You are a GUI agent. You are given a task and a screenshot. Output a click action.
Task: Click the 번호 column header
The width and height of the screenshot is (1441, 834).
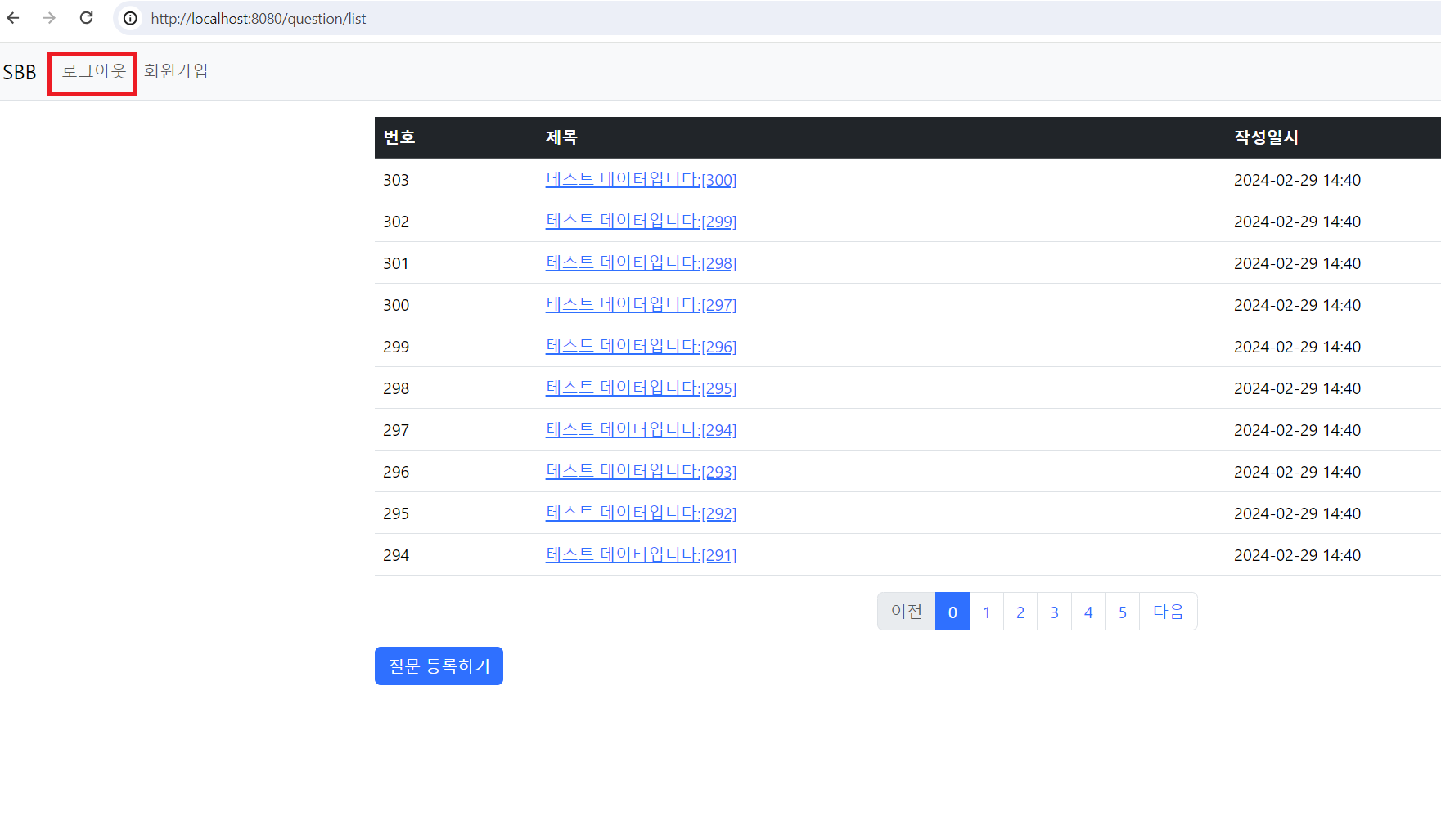399,137
